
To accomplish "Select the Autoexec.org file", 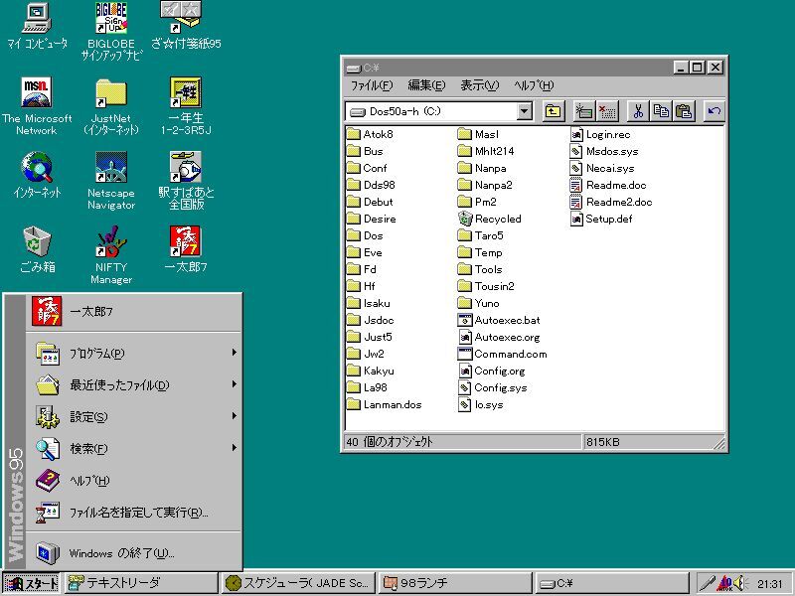I will point(499,338).
